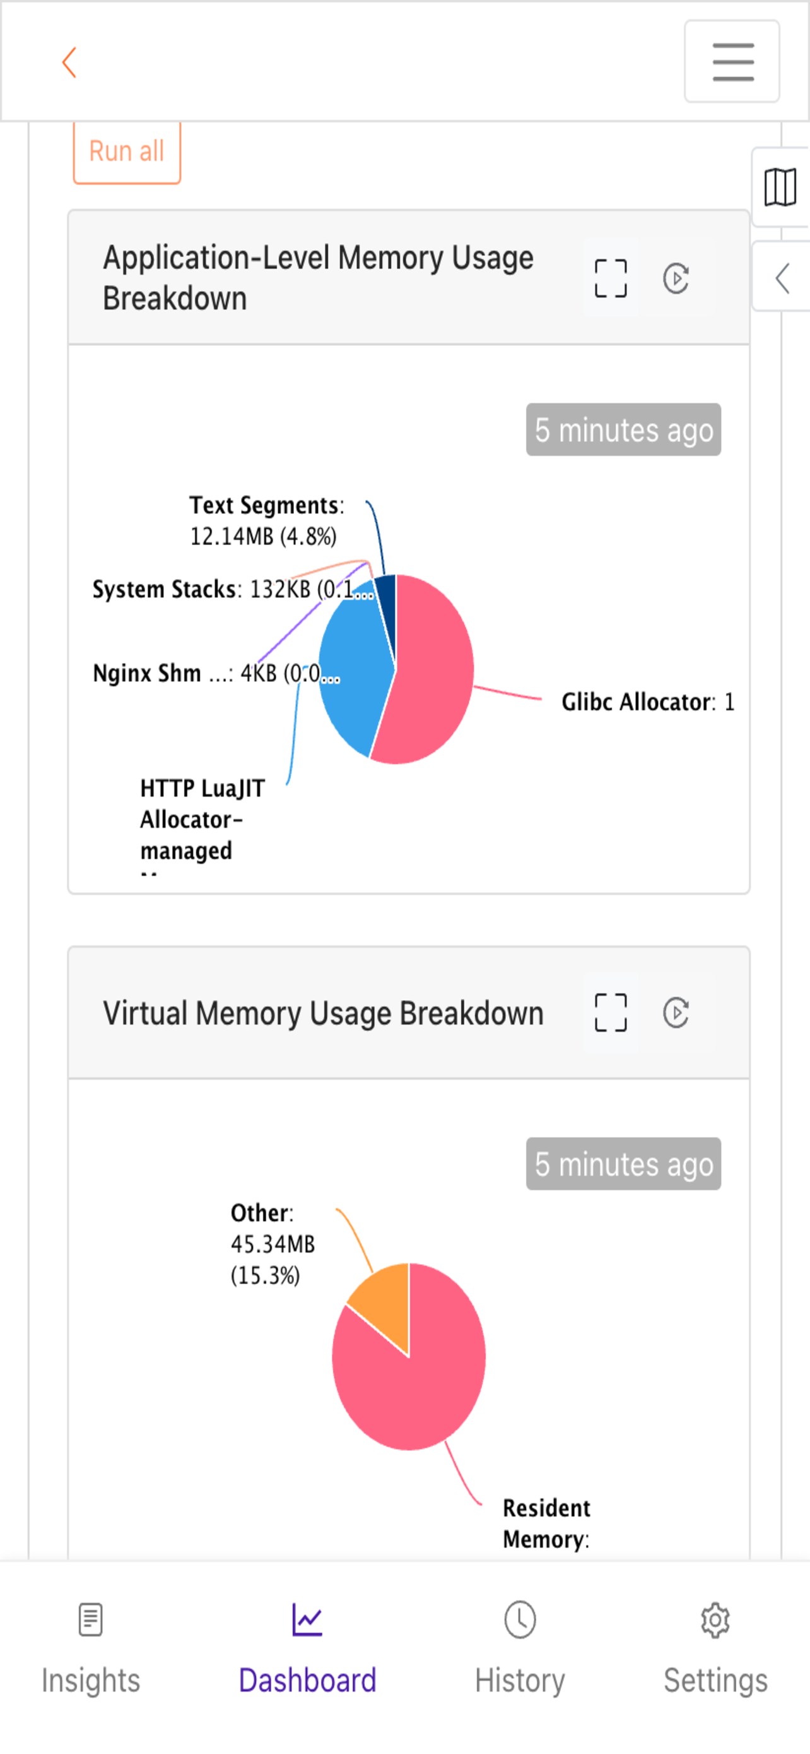The height and width of the screenshot is (1754, 810).
Task: Switch to the Insights tab
Action: (90, 1648)
